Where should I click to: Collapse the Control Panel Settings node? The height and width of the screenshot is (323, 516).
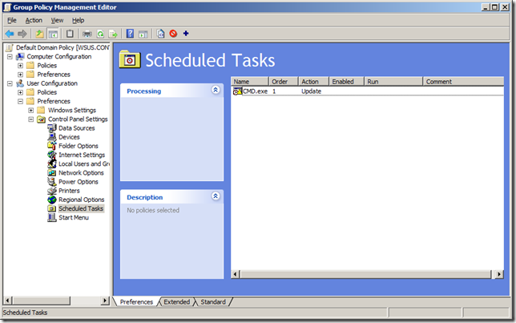[31, 119]
